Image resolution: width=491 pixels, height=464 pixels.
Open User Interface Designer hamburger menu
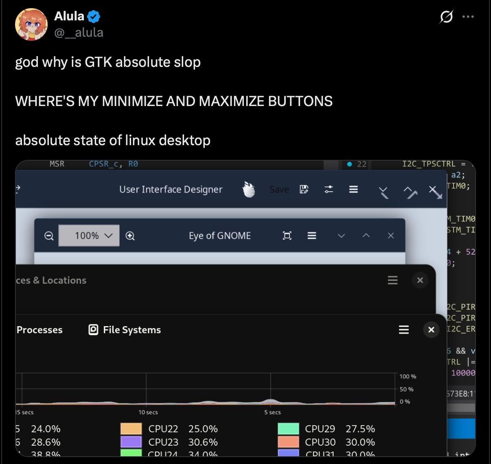click(x=353, y=189)
